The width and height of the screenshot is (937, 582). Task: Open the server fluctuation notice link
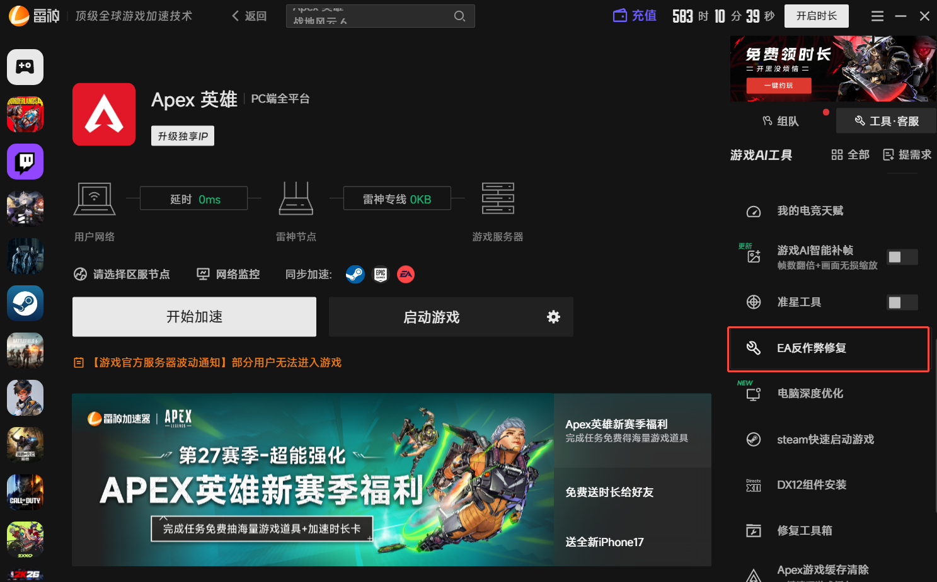coord(216,363)
